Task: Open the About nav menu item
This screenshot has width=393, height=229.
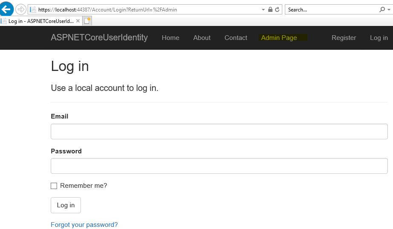Action: [202, 38]
